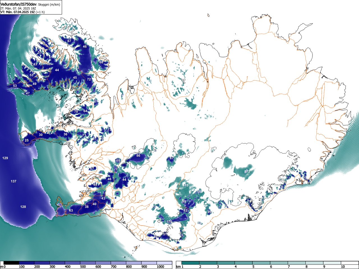Click the 5–6 km teal legend swatch
This screenshot has height=269, width=359.
pyautogui.click(x=262, y=263)
